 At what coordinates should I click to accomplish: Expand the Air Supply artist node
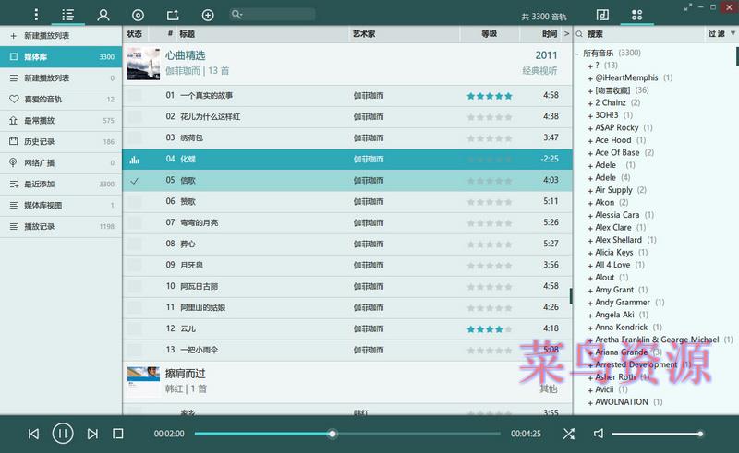tap(590, 191)
